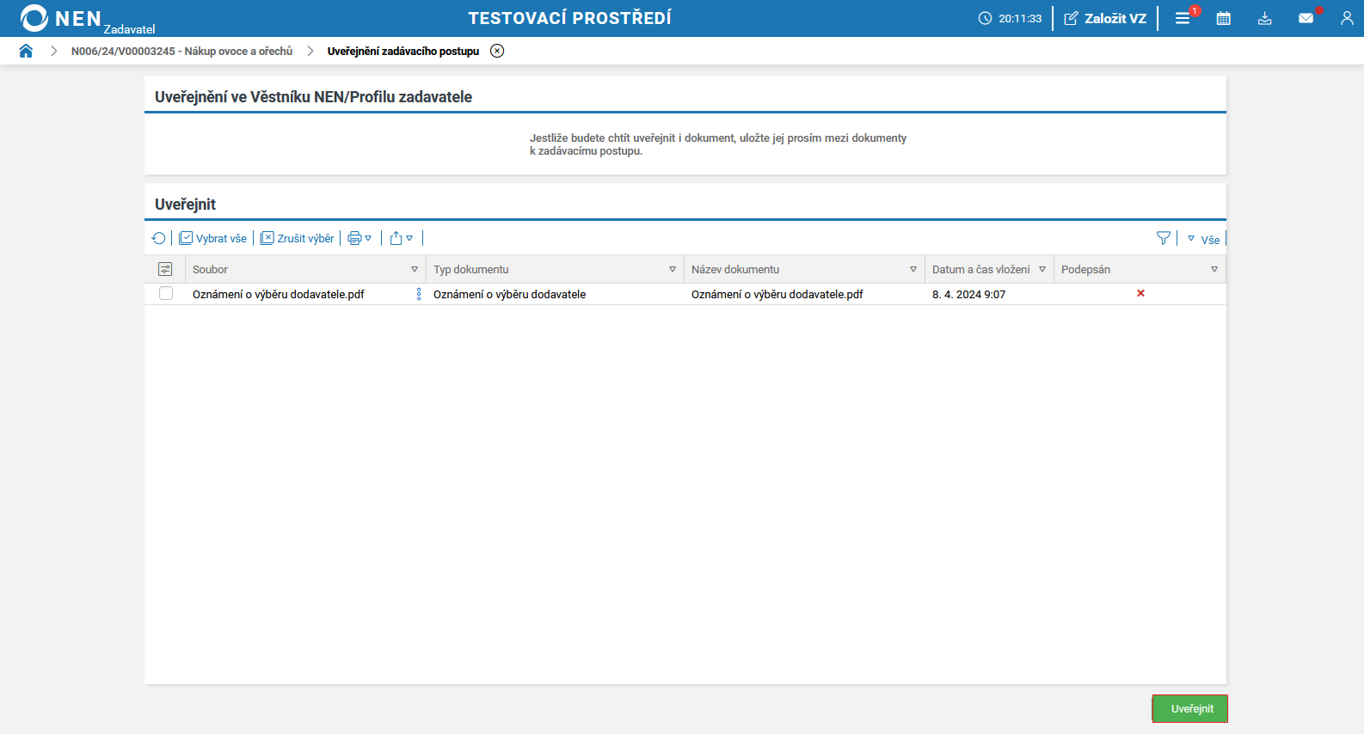
Task: Open the Vše filter dropdown
Action: (1204, 239)
